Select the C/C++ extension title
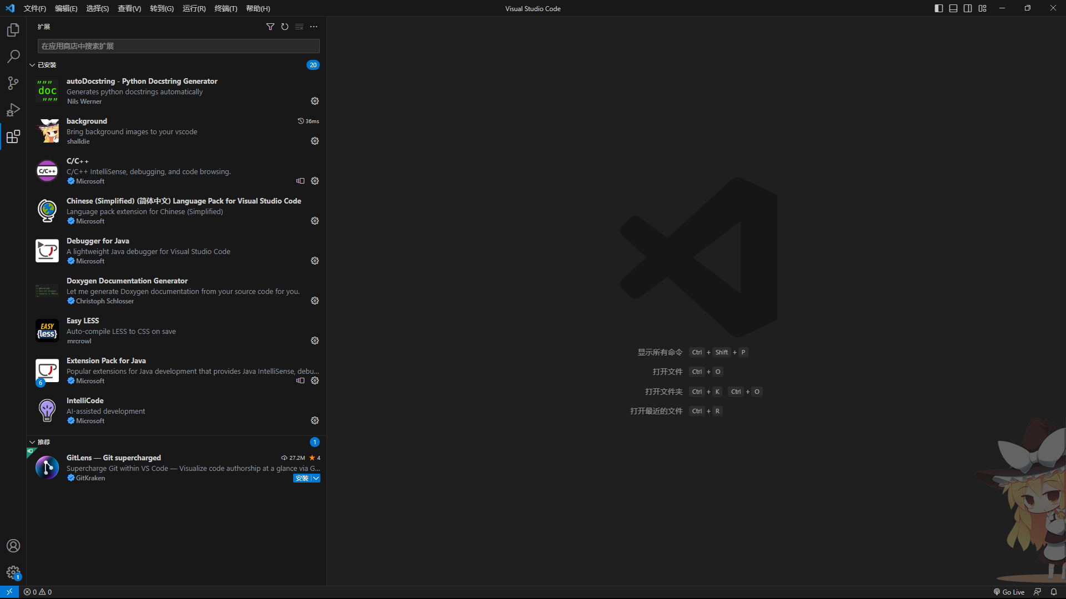Screen dimensions: 1066x599 (x=78, y=161)
